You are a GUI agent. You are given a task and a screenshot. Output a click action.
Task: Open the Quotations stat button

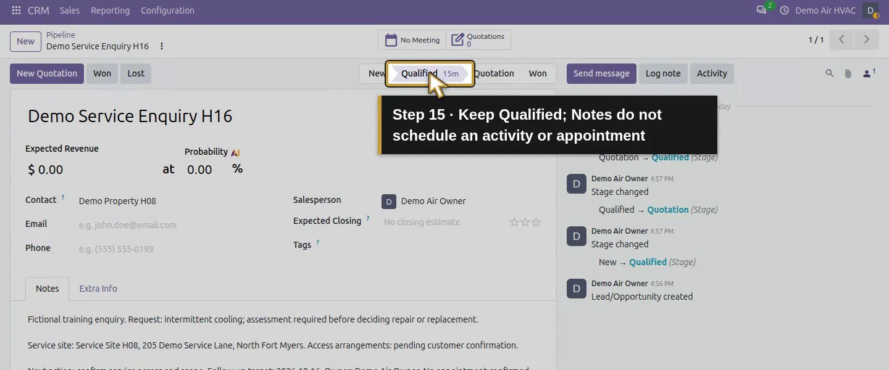tap(478, 40)
